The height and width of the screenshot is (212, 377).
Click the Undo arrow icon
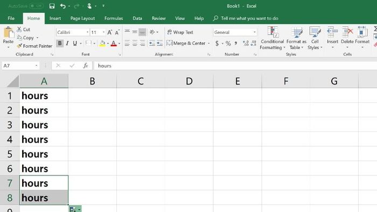tap(63, 6)
